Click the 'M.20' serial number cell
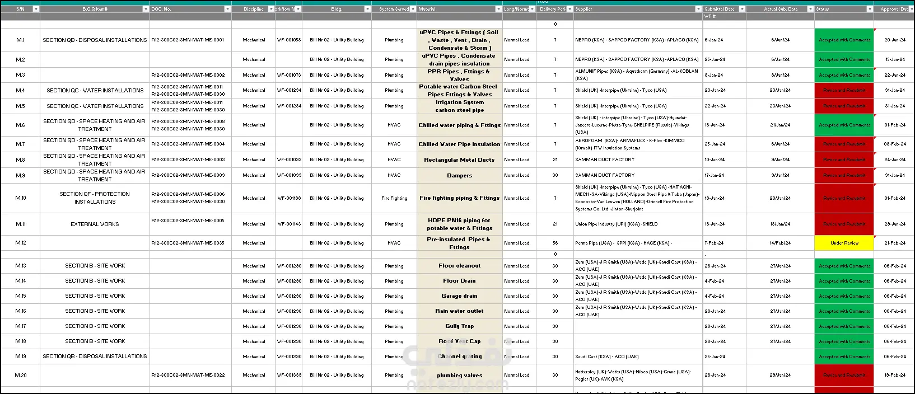The width and height of the screenshot is (915, 394). coord(20,376)
